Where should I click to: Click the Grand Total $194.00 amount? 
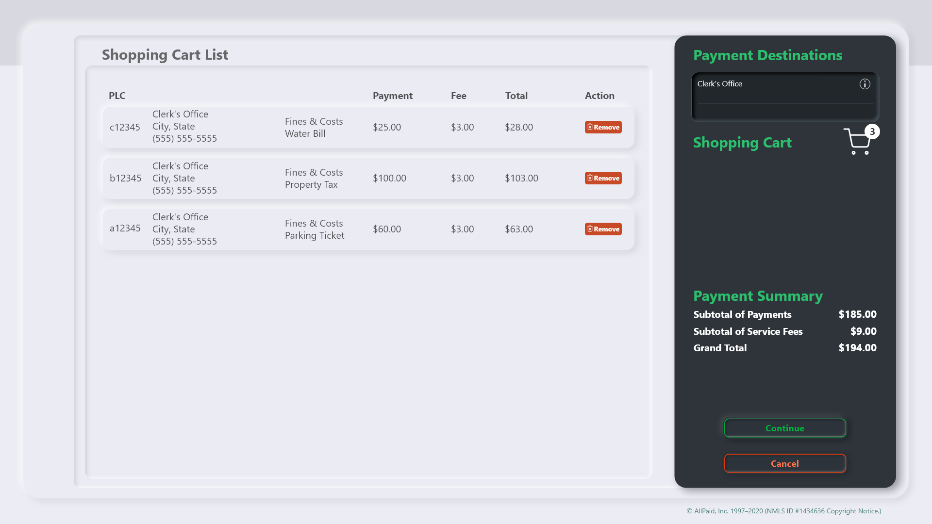click(857, 348)
